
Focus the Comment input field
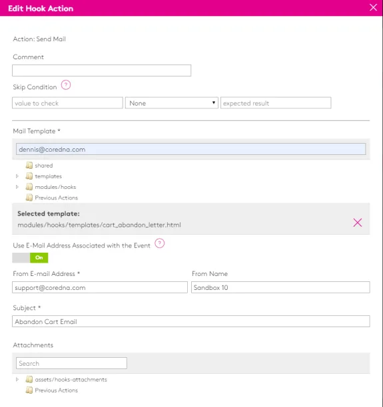pos(102,70)
